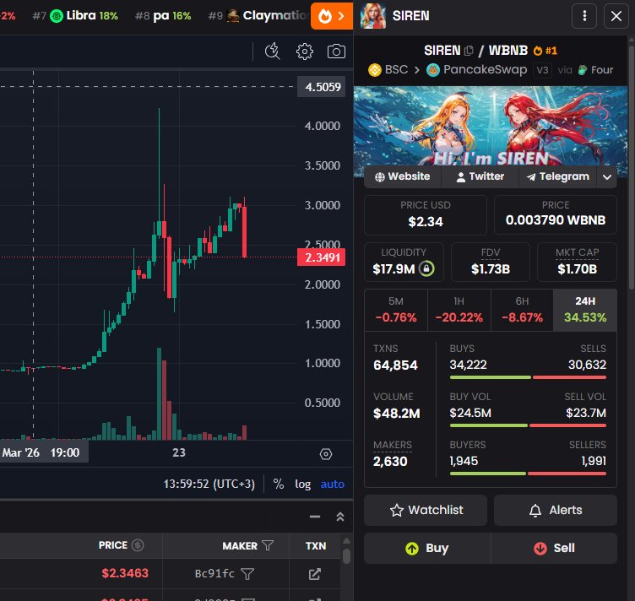Click the VOLUME $48.2M value
Image resolution: width=635 pixels, height=601 pixels.
[397, 414]
